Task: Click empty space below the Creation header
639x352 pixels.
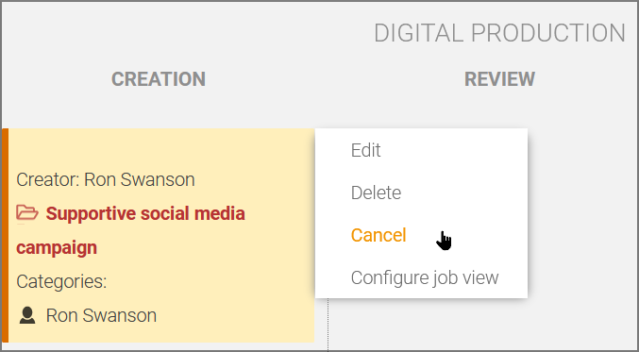Action: click(159, 110)
